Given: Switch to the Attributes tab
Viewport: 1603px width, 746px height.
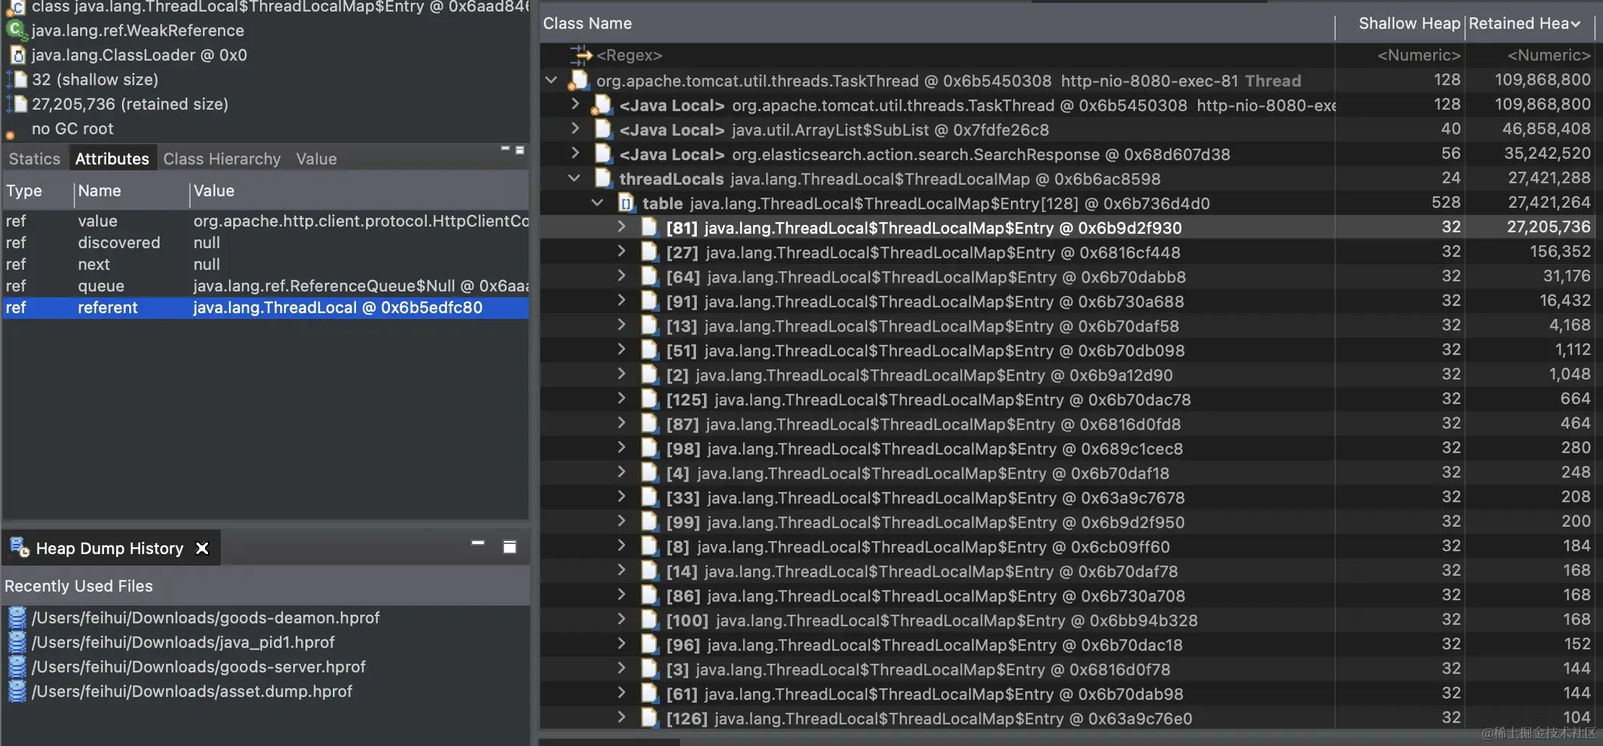Looking at the screenshot, I should [112, 159].
